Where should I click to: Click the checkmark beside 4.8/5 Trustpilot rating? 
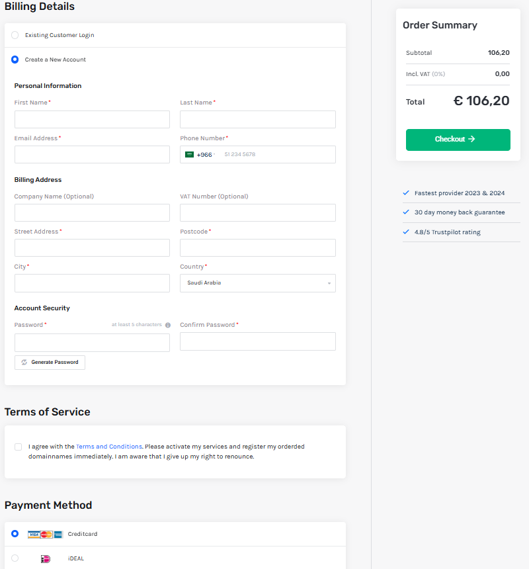point(406,232)
